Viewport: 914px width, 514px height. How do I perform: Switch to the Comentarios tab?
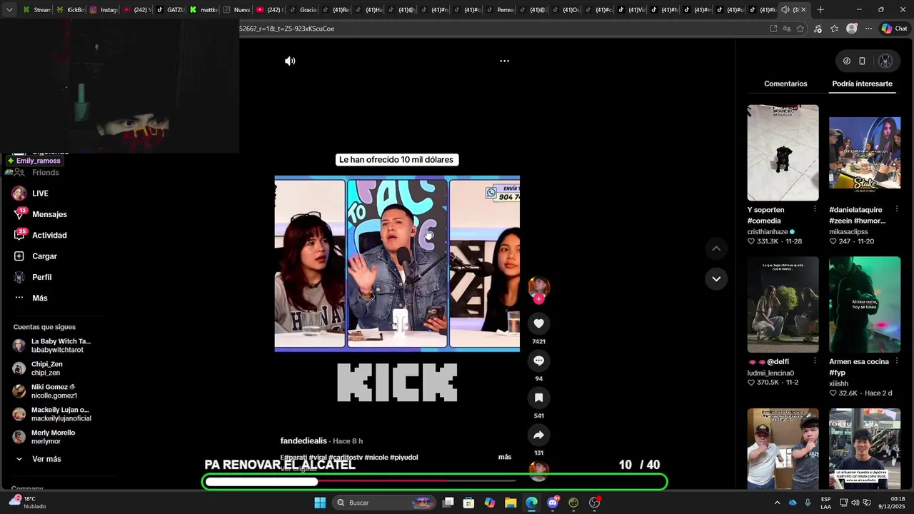[x=785, y=84]
